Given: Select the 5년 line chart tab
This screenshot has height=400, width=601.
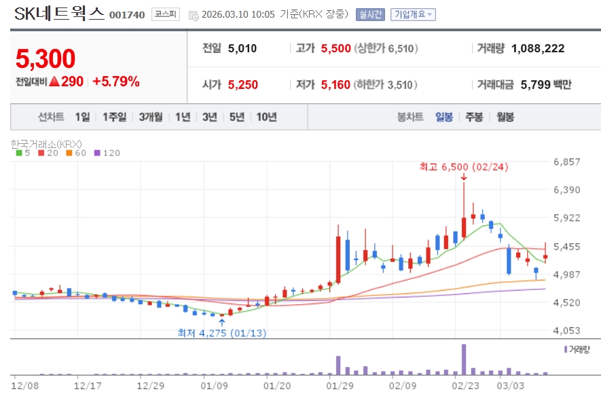Looking at the screenshot, I should pos(237,117).
